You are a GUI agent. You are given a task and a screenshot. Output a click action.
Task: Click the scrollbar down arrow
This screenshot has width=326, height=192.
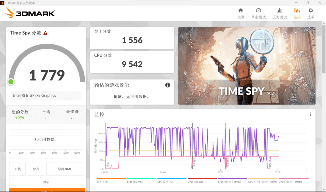coord(324,189)
